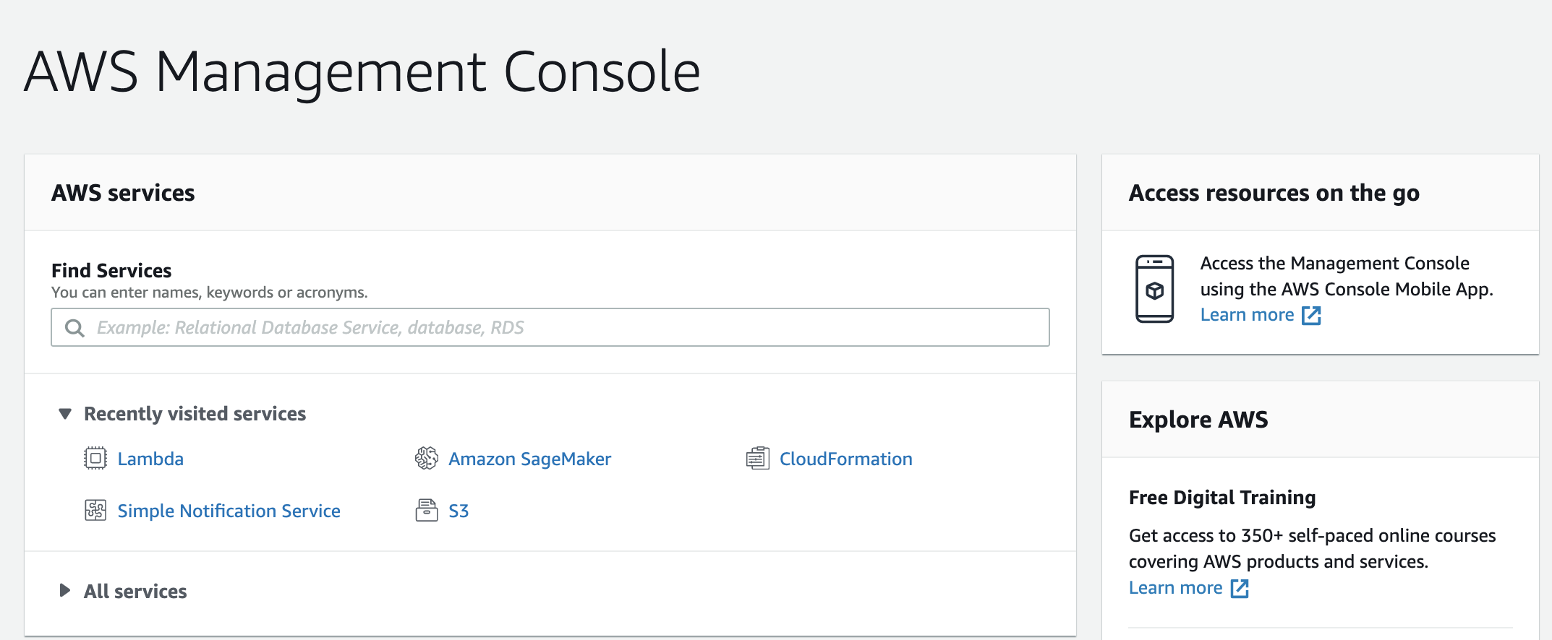
Task: Expand the All services section
Action: (x=65, y=591)
